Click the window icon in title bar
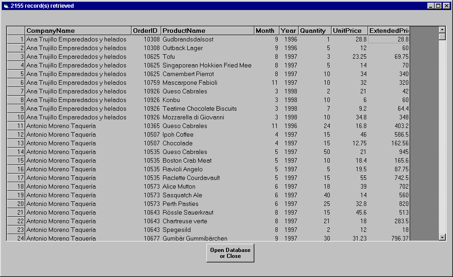Image resolution: width=453 pixels, height=277 pixels. coord(6,6)
